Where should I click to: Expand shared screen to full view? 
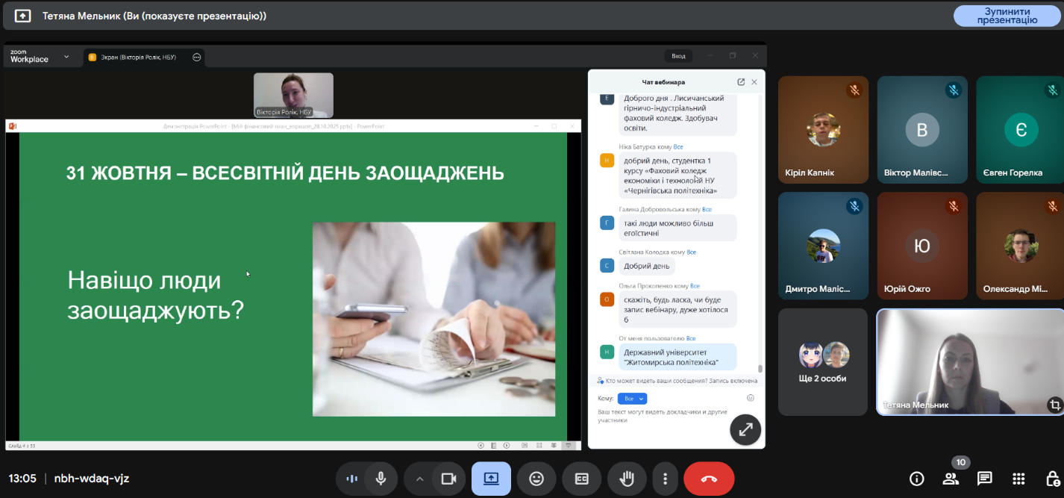745,429
